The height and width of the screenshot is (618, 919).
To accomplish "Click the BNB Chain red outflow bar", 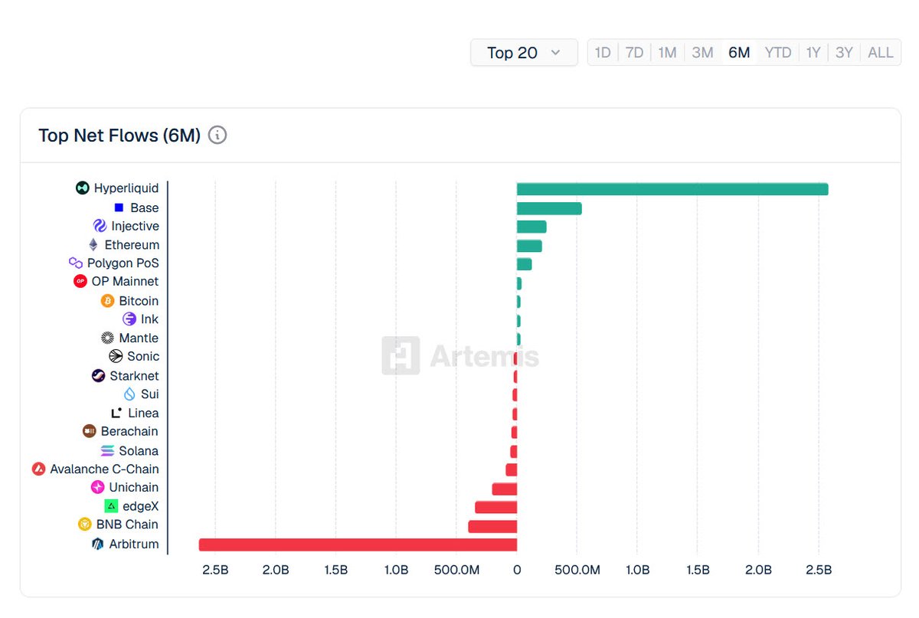I will (492, 526).
